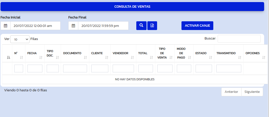Sort the table by the ESTADO column
269x117 pixels.
204,53
